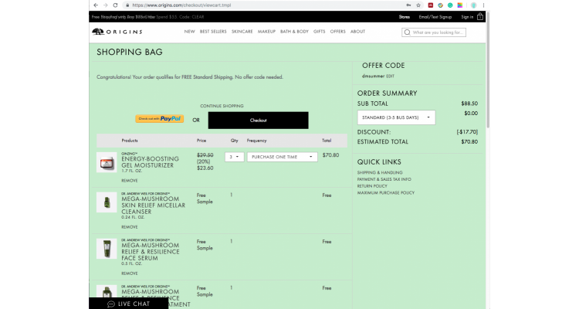Click the search magnifier icon
Viewport: 579px width, 309px height.
tap(407, 32)
